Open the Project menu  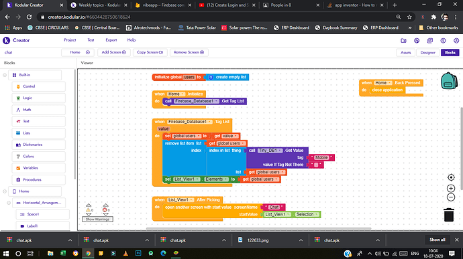70,40
